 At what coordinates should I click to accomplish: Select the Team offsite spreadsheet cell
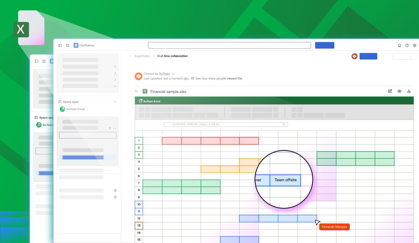(x=285, y=180)
